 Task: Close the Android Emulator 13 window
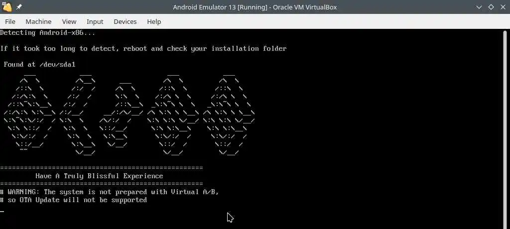click(x=503, y=7)
